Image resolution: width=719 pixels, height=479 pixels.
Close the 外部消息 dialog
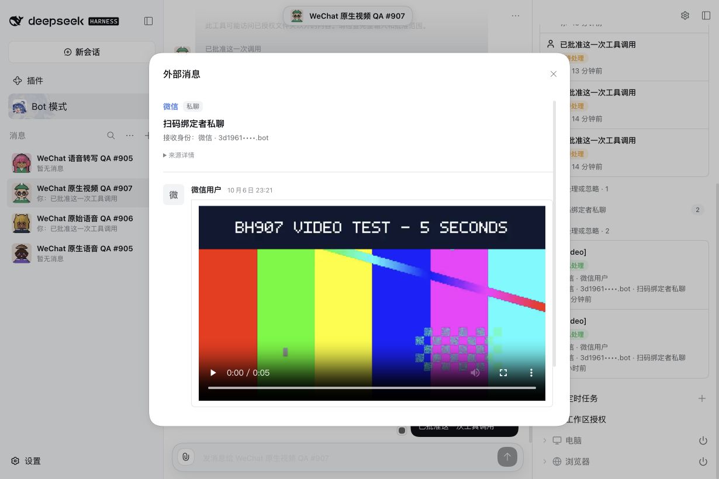554,74
